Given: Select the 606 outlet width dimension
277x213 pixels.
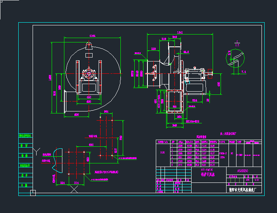Looking at the screenshot, I should [77, 115].
